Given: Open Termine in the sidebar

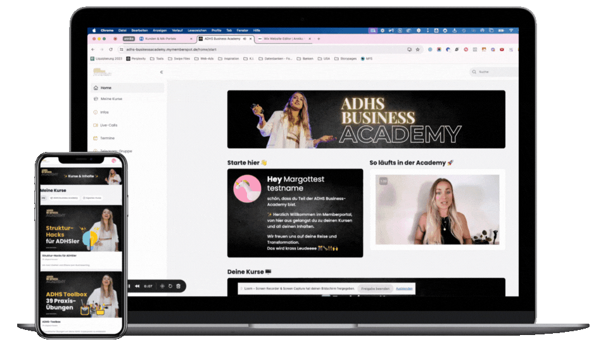Looking at the screenshot, I should [108, 138].
